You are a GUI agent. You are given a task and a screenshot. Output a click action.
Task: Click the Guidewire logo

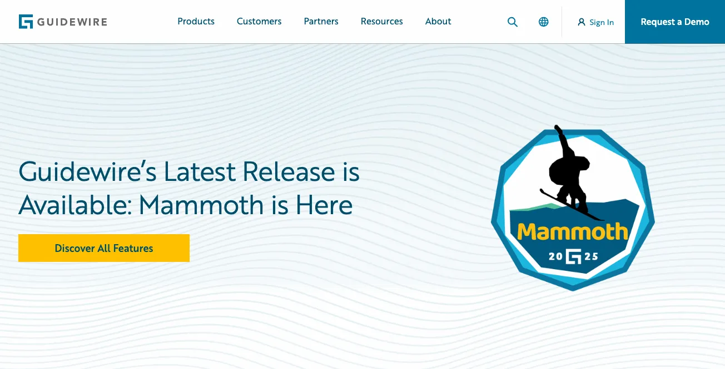click(x=63, y=22)
